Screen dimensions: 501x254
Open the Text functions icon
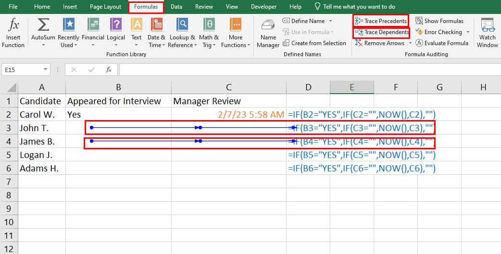click(137, 24)
